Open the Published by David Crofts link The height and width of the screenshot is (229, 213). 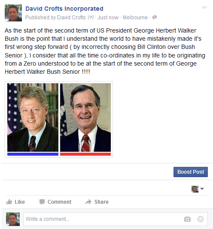point(55,18)
